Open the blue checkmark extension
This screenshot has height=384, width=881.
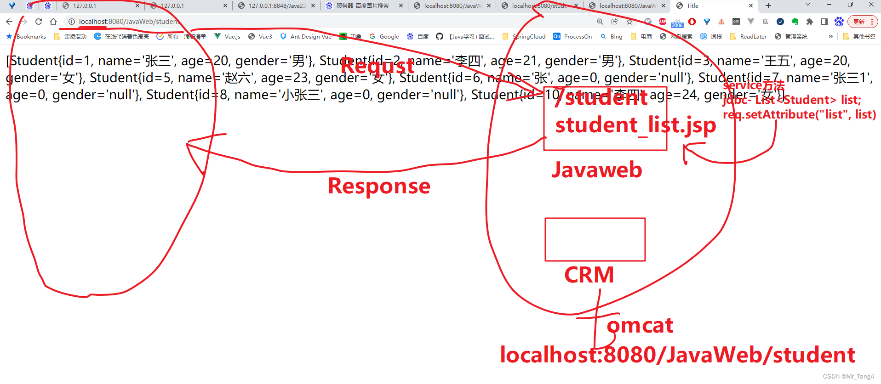(780, 22)
